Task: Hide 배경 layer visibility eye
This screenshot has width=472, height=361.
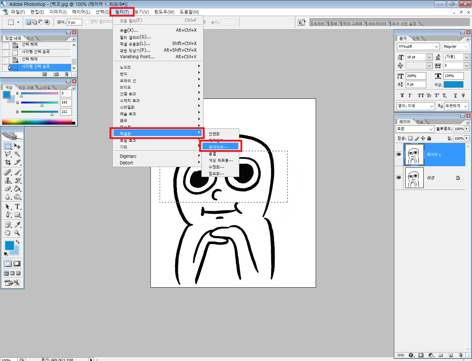Action: 399,177
